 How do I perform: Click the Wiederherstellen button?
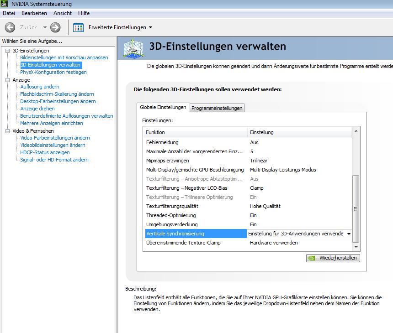[333, 258]
